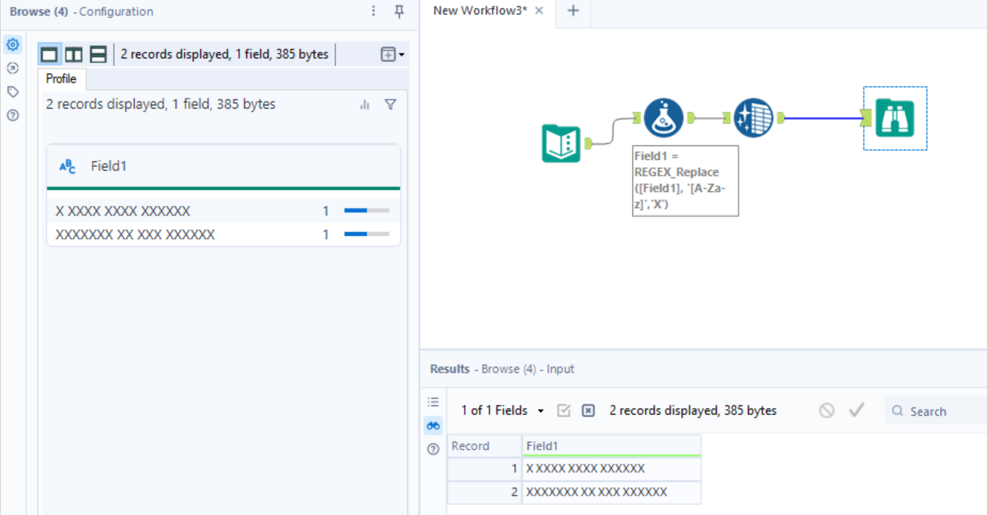Click the plus to create a new workflow
987x515 pixels.
[x=573, y=11]
